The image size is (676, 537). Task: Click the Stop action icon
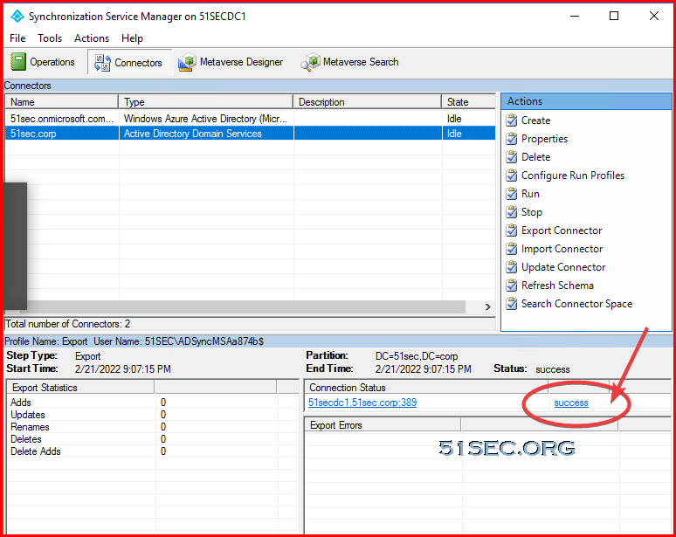pos(512,212)
